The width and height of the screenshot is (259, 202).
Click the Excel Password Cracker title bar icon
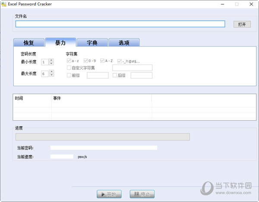click(x=3, y=4)
